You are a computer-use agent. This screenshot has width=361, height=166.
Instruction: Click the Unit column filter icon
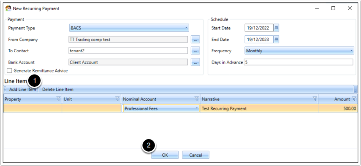[117, 99]
